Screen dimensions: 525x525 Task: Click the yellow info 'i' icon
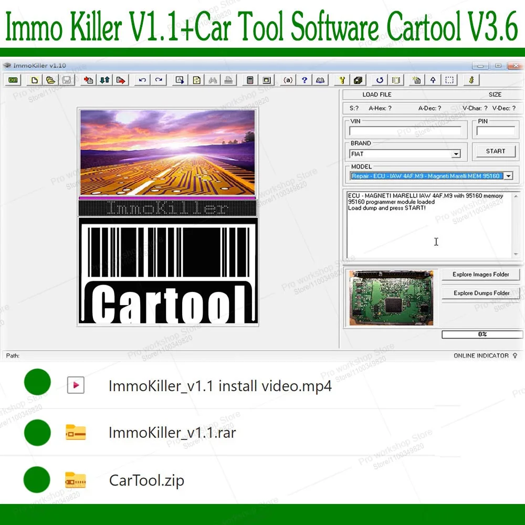click(x=471, y=80)
